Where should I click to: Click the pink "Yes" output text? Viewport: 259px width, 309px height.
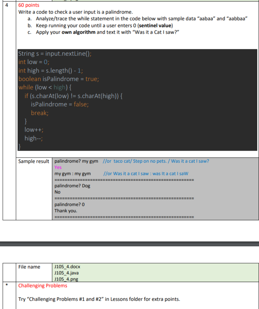tap(58, 167)
